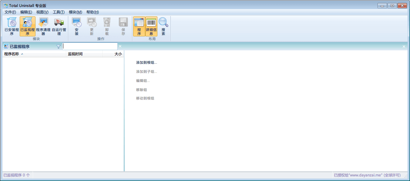This screenshot has width=410, height=181.
Task: Click the filter funnel icon
Action: click(x=58, y=46)
